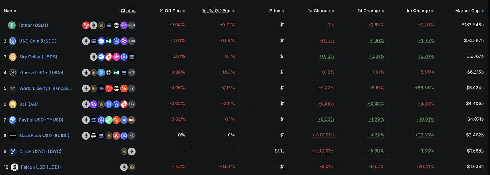The height and width of the screenshot is (175, 490).
Task: Click the BlackRock USD logo icon
Action: pyautogui.click(x=13, y=136)
